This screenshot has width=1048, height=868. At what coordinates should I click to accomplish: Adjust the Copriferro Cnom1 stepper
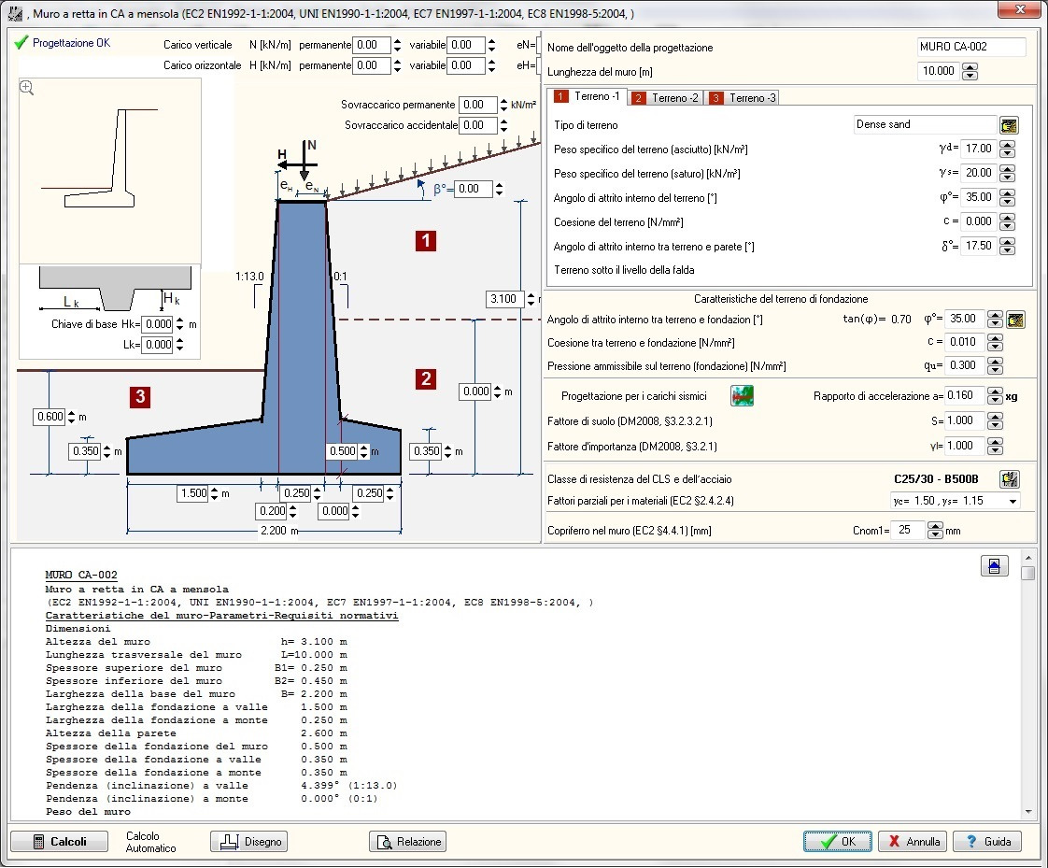(x=935, y=531)
